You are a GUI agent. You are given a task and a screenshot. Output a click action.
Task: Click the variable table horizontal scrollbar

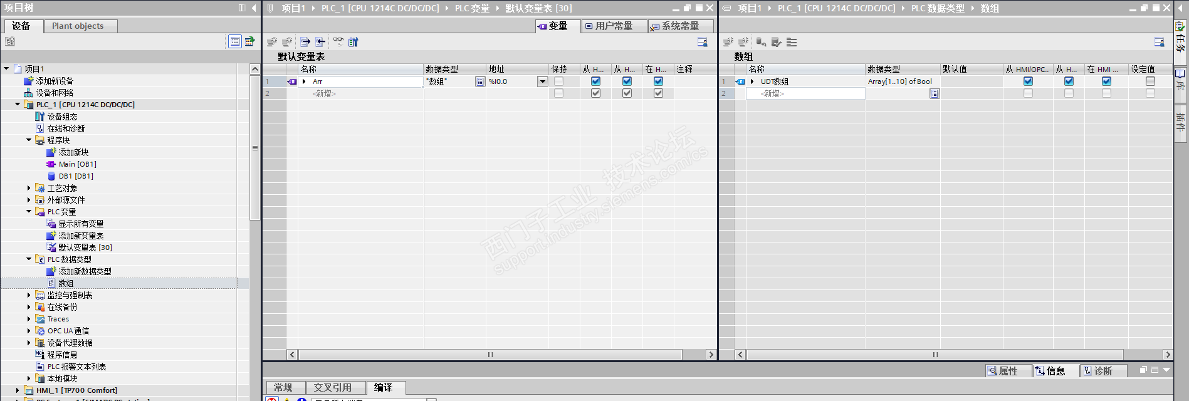[490, 355]
